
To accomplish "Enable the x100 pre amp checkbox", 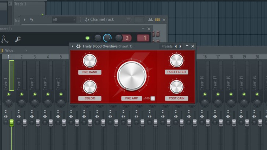I will pyautogui.click(x=153, y=98).
